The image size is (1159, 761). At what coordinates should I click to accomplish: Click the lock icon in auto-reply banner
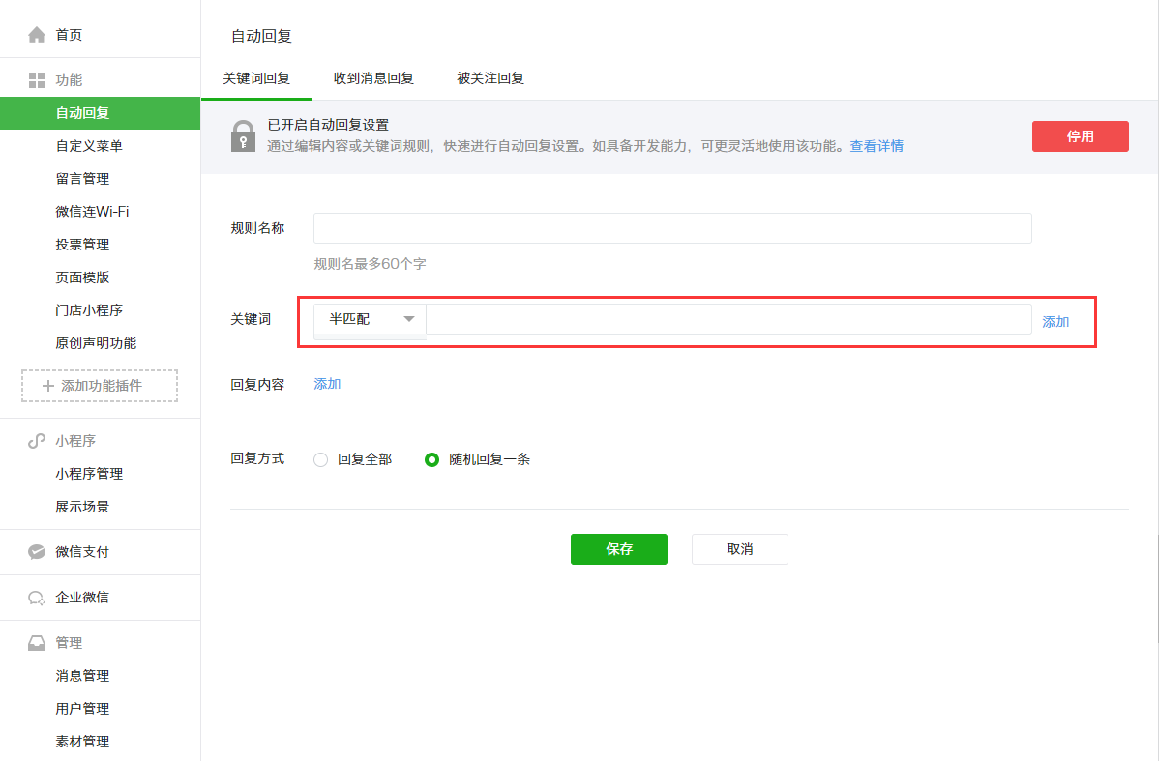coord(243,136)
